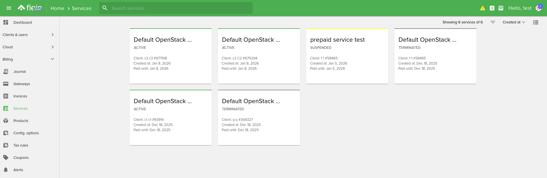
Task: Open the Dashboard icon in sidebar
Action: (6, 22)
